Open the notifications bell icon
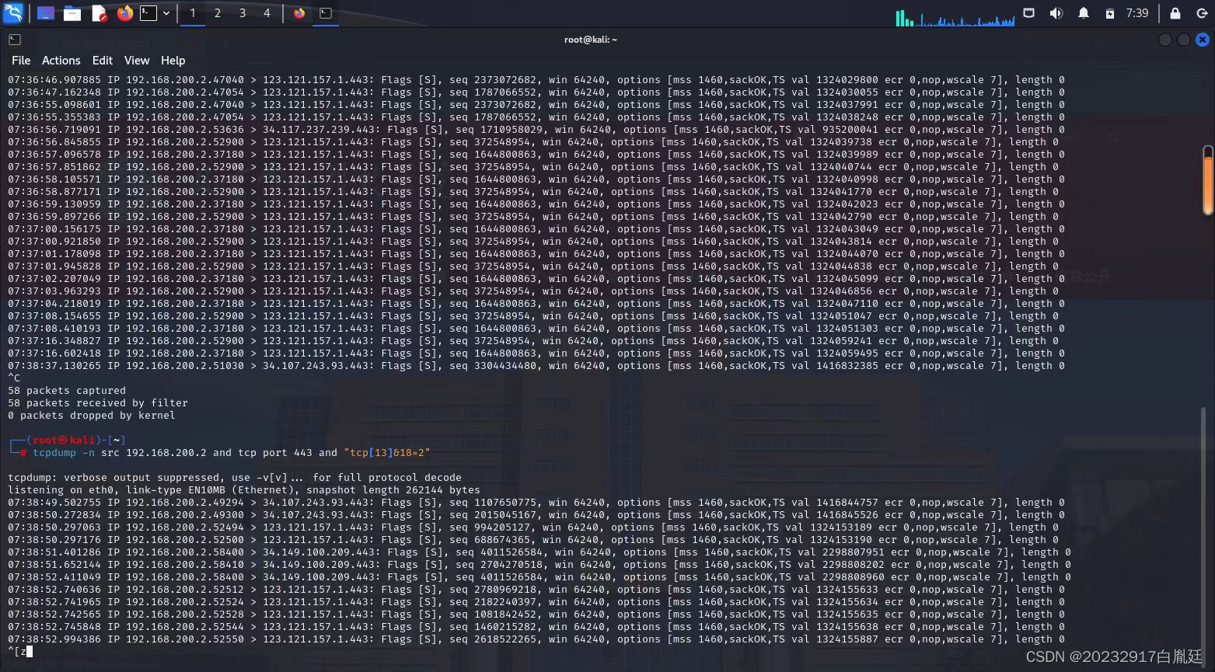Viewport: 1215px width, 672px height. coord(1083,13)
